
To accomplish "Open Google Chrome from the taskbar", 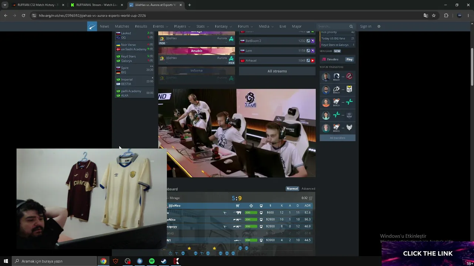I will coord(103,261).
